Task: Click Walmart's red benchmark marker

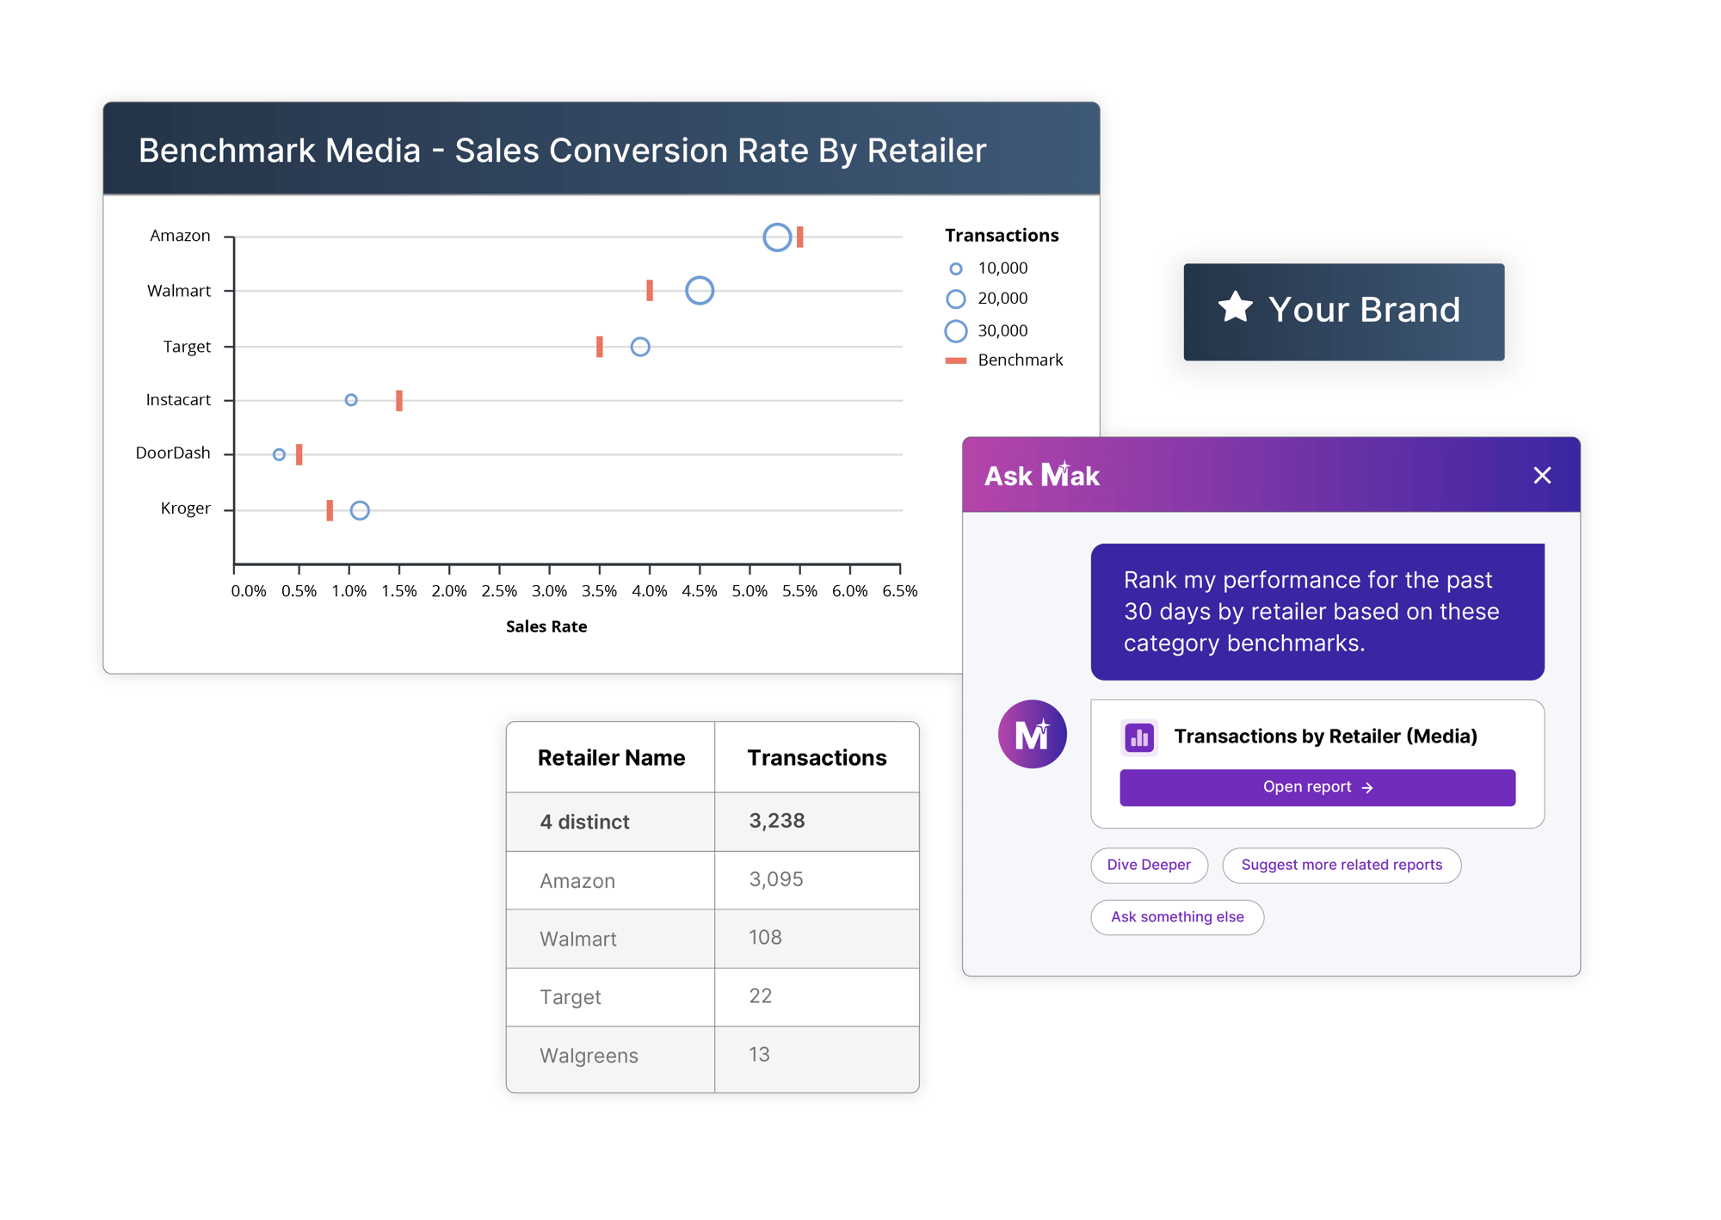Action: coord(650,291)
